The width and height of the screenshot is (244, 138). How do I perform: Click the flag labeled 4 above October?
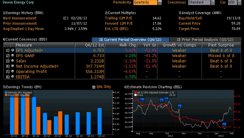[x=166, y=99]
